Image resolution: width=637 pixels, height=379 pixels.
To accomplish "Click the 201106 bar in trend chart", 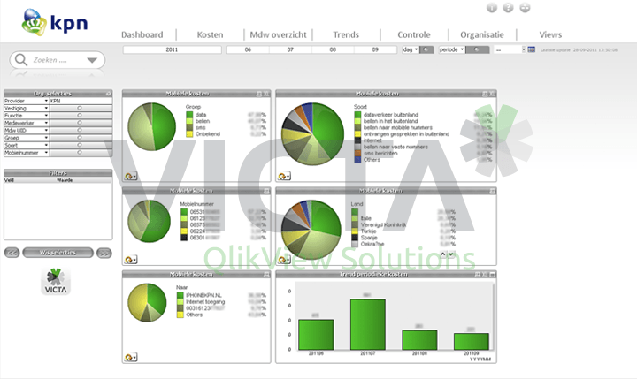I will pyautogui.click(x=316, y=334).
